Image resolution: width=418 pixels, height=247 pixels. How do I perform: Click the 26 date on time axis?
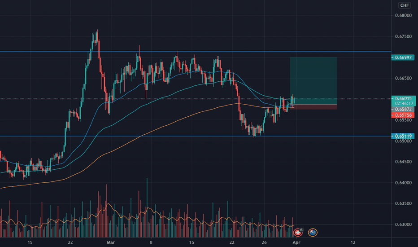coord(264,243)
